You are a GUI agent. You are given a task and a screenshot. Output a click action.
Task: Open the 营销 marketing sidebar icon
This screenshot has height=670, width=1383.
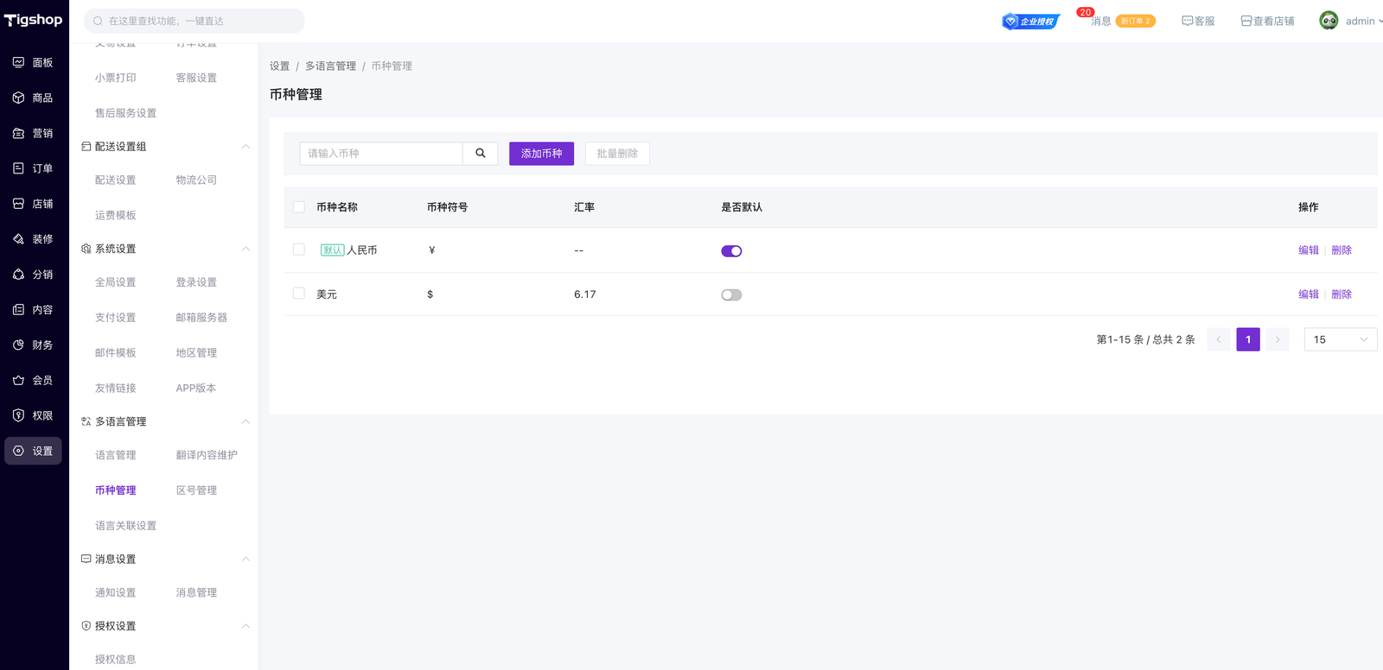[x=19, y=133]
